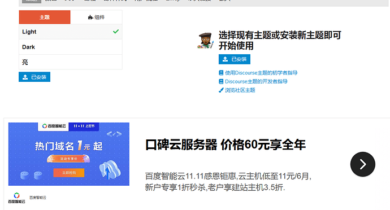Click the green checkmark beside Light
This screenshot has width=390, height=210.
116,32
